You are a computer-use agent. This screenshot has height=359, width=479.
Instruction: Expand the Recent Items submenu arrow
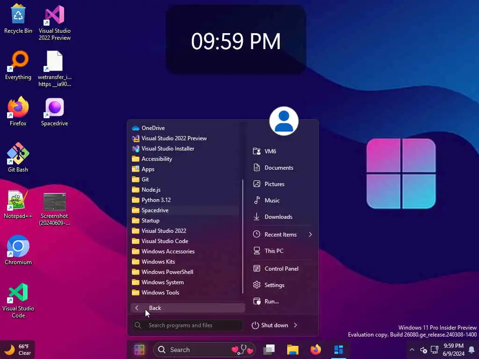[x=311, y=235]
